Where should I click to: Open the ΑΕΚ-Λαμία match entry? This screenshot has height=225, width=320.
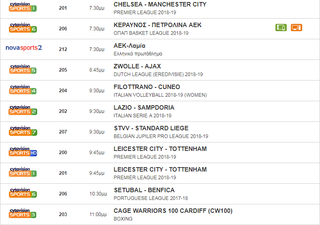(x=130, y=46)
